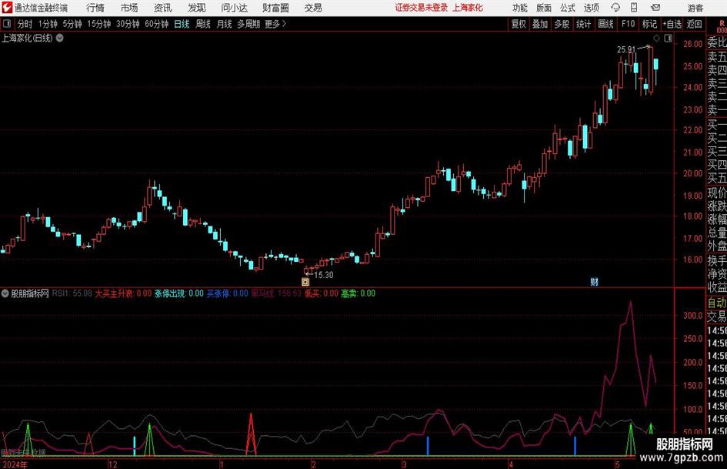The width and height of the screenshot is (727, 469).
Task: Click the 复权 button
Action: click(519, 24)
